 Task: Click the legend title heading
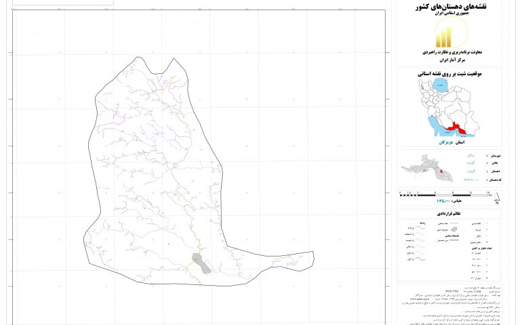pos(448,213)
